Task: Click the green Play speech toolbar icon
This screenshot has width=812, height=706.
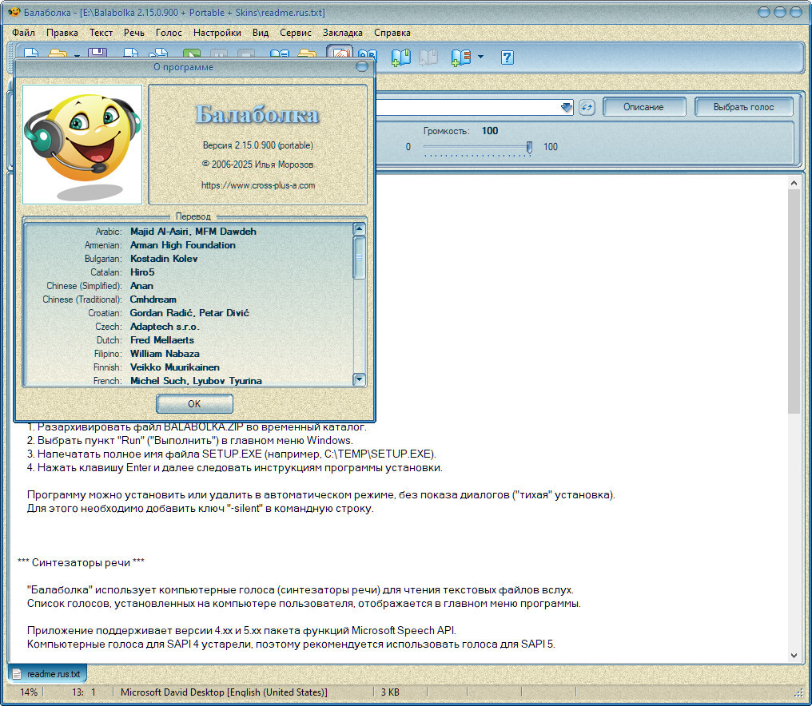Action: 192,54
